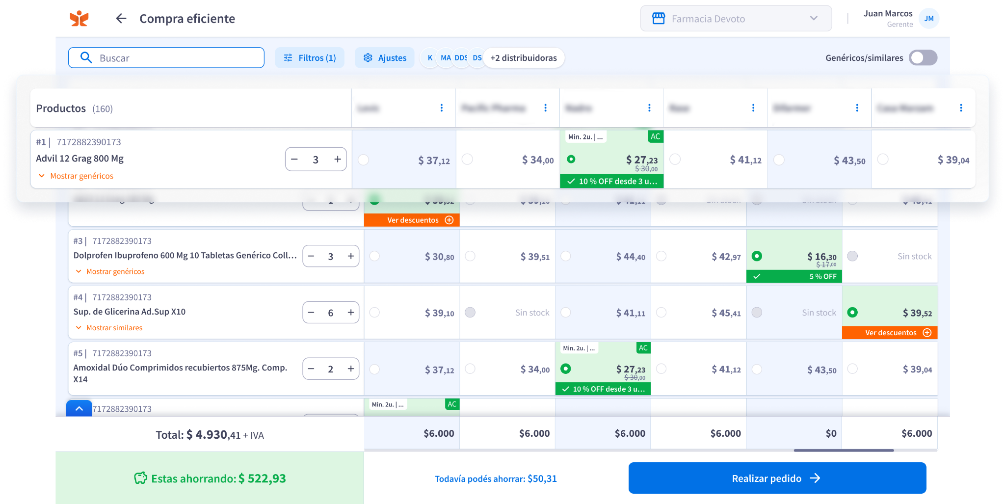Click Realizar pedido button
Viewport: 1005px width, 504px height.
pyautogui.click(x=777, y=478)
